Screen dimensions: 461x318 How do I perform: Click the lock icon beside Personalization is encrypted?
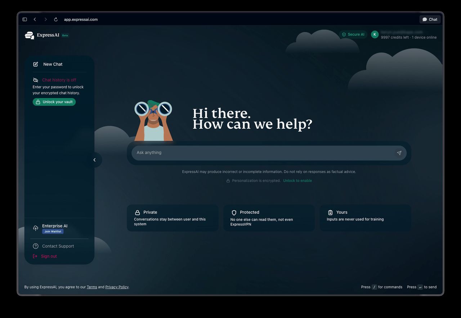tap(228, 181)
